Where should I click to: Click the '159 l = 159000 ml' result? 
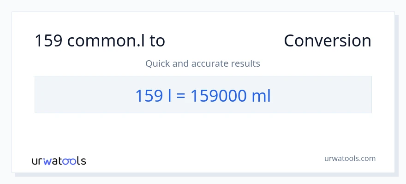click(x=203, y=96)
